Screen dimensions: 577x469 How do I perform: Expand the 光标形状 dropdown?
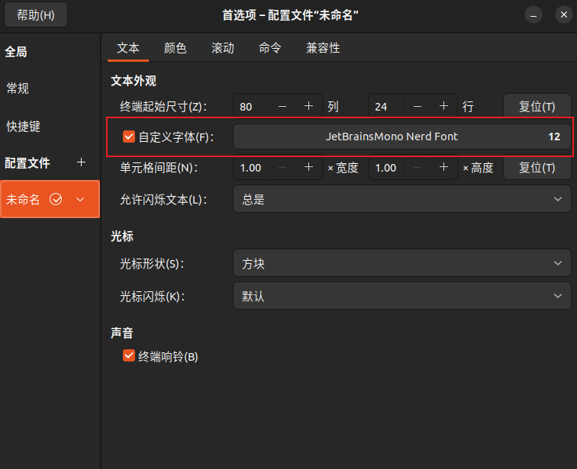[x=401, y=264]
